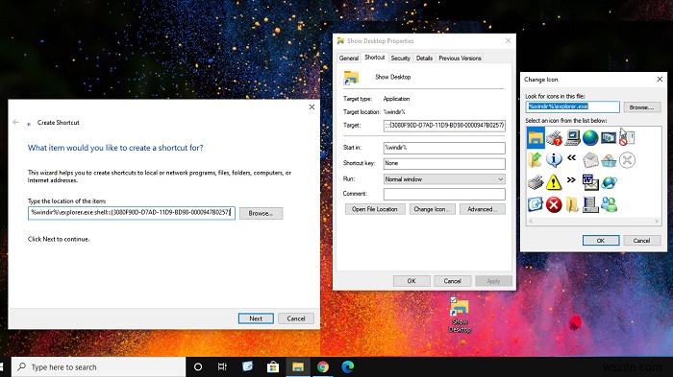Open the Details tab

(x=424, y=58)
